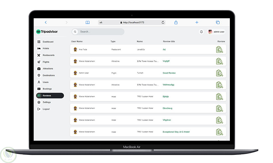Screen dimensions: 273x163
Task: Click the Restaurant type cell
Action: [x=116, y=50]
